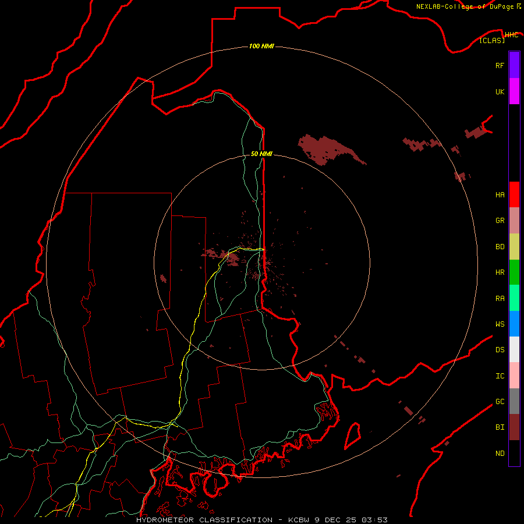Click the GC legend label
This screenshot has height=524, width=524.
(500, 402)
